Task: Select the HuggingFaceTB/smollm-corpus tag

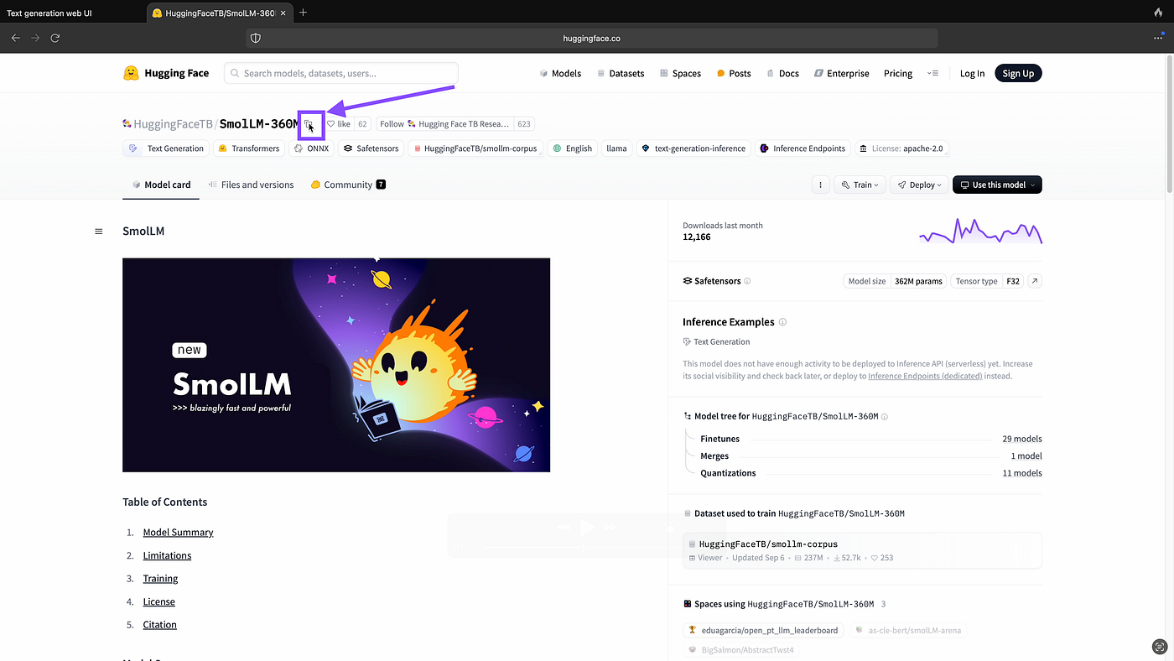Action: click(x=475, y=148)
